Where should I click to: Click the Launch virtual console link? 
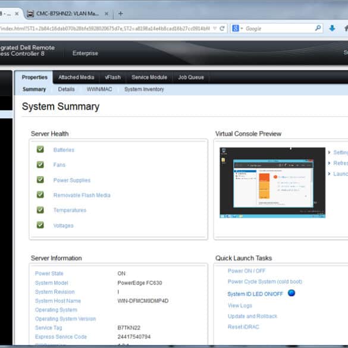340,174
